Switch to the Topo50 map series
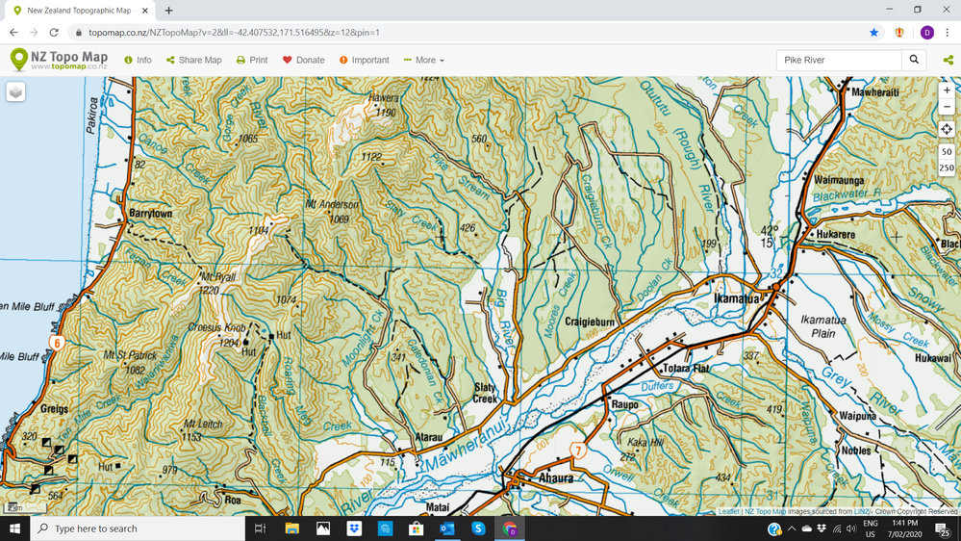The height and width of the screenshot is (541, 961). 947,151
